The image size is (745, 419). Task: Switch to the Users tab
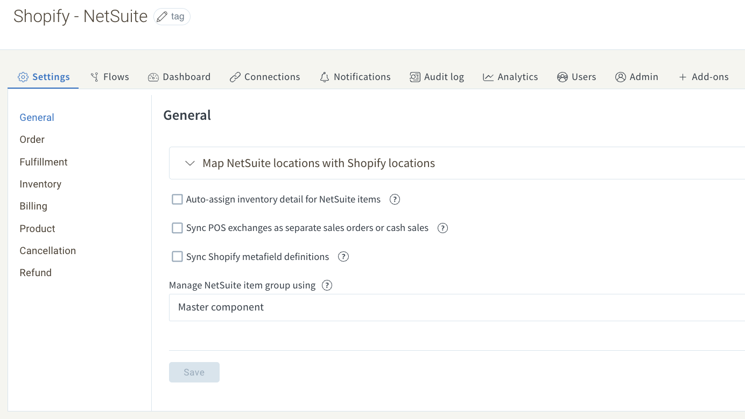[x=577, y=77]
